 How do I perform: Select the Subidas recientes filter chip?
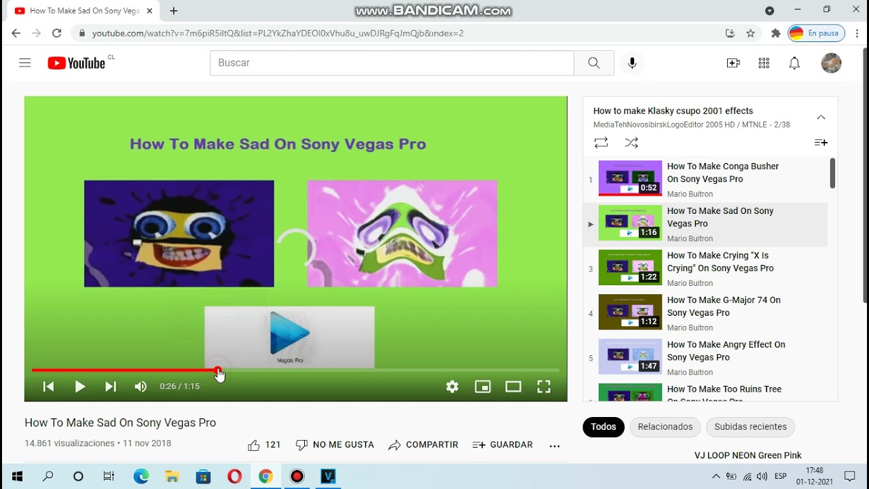point(750,427)
